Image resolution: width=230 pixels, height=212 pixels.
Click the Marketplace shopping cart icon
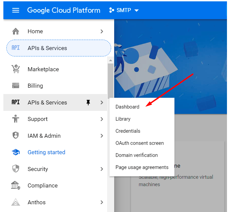(x=15, y=69)
